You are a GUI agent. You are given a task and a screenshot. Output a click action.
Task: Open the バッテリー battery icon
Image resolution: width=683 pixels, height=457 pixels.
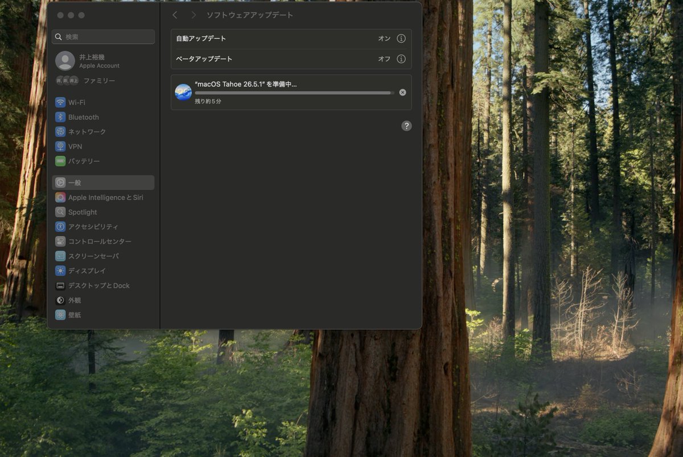point(60,161)
